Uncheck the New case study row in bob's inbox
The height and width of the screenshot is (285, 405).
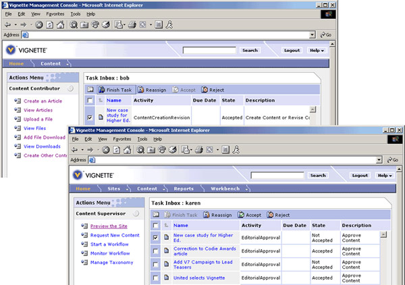pyautogui.click(x=90, y=118)
